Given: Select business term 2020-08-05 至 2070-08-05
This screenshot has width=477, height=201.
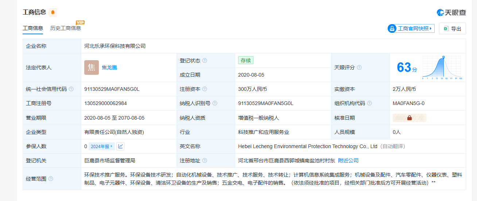Looking at the screenshot, I should (115, 118).
